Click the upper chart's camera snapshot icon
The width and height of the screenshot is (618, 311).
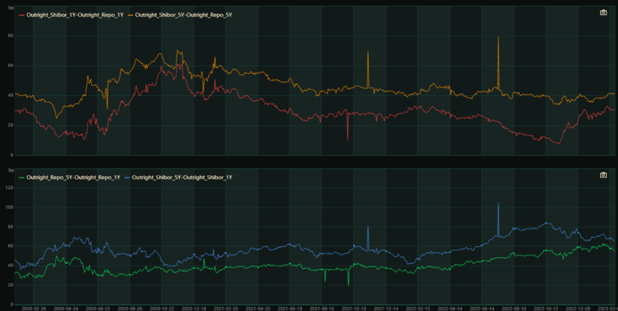[x=603, y=13]
